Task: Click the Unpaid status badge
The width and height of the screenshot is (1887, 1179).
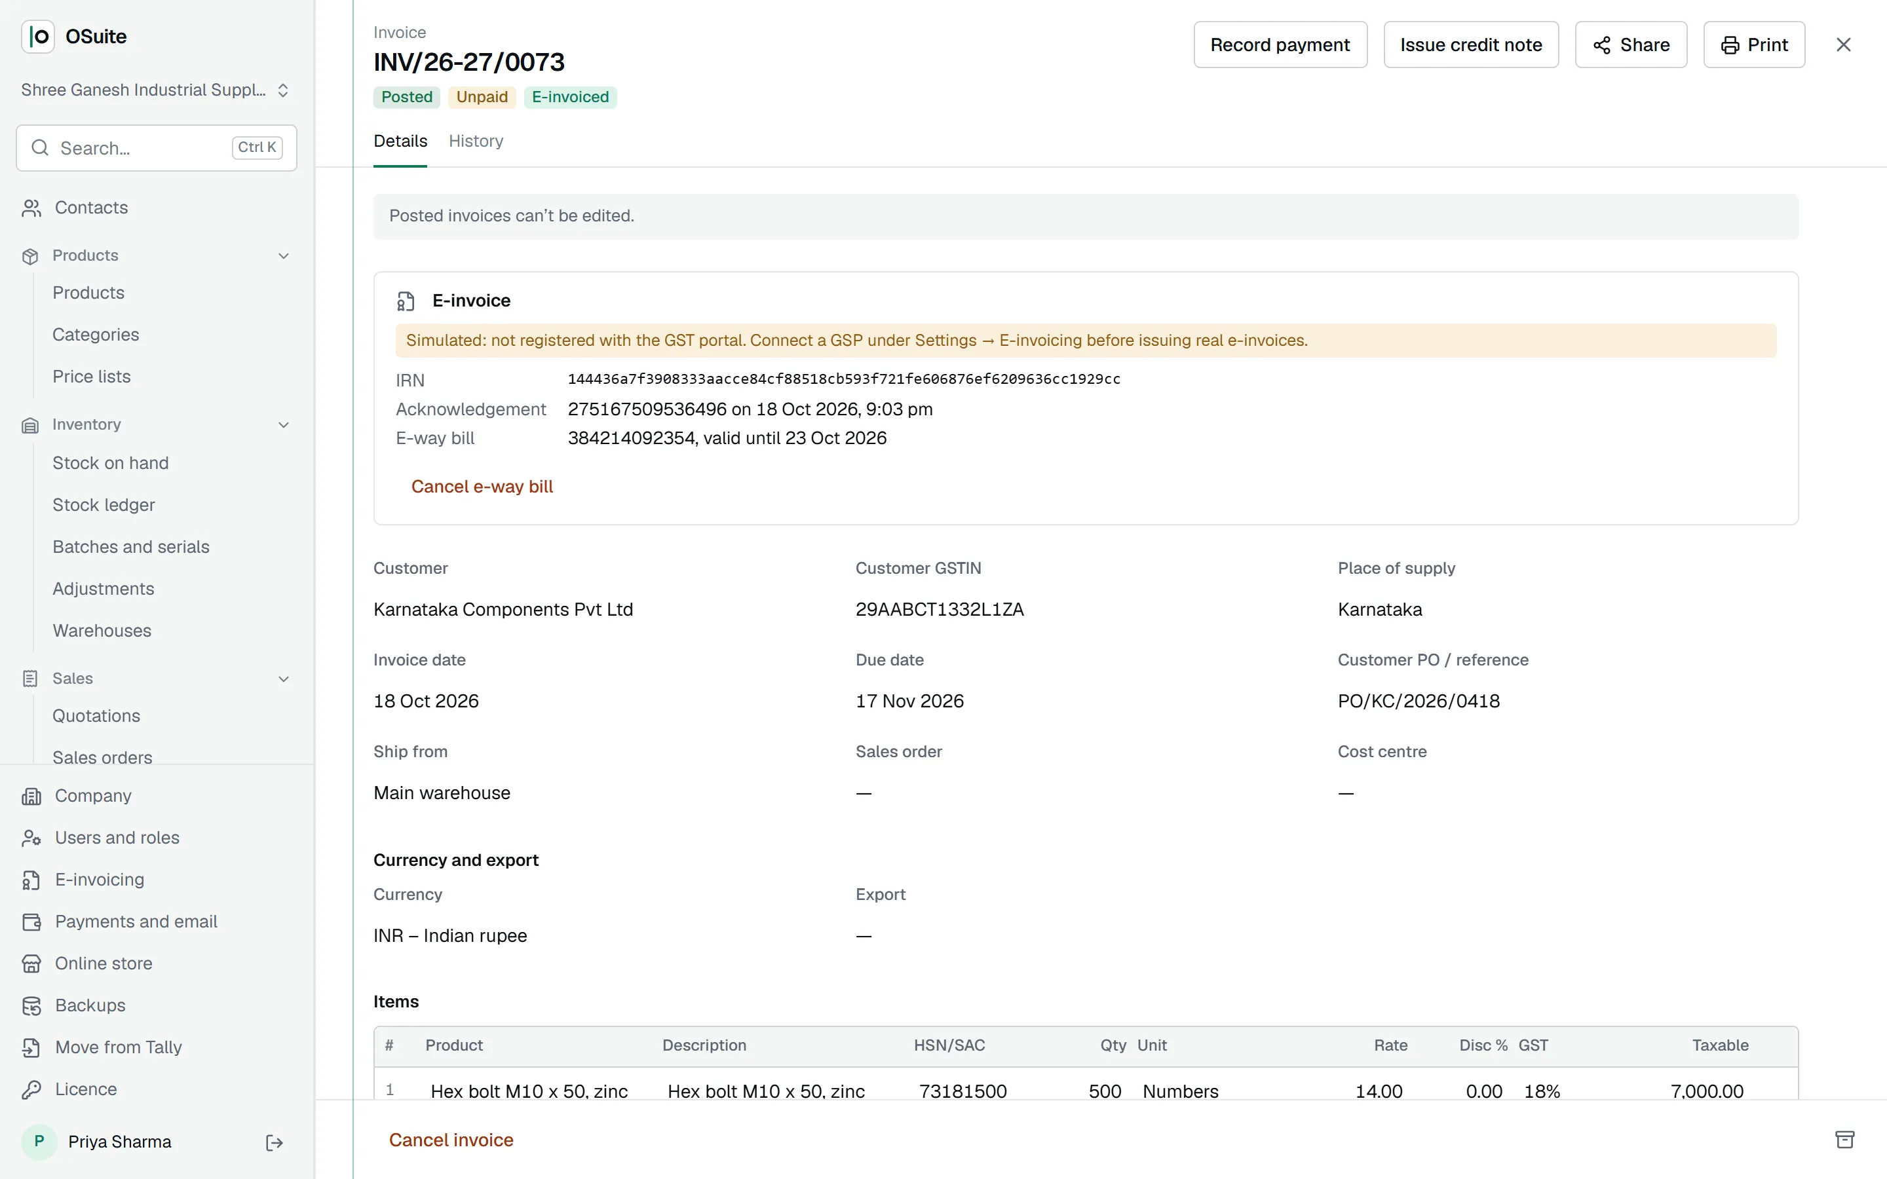Action: click(x=481, y=97)
